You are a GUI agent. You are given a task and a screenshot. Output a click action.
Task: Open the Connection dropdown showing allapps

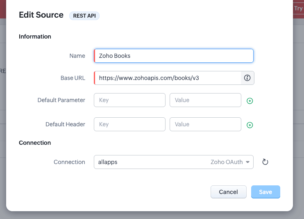click(174, 162)
